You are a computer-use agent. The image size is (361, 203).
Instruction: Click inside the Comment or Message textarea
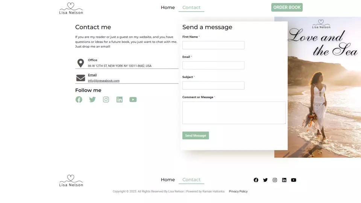tap(234, 113)
